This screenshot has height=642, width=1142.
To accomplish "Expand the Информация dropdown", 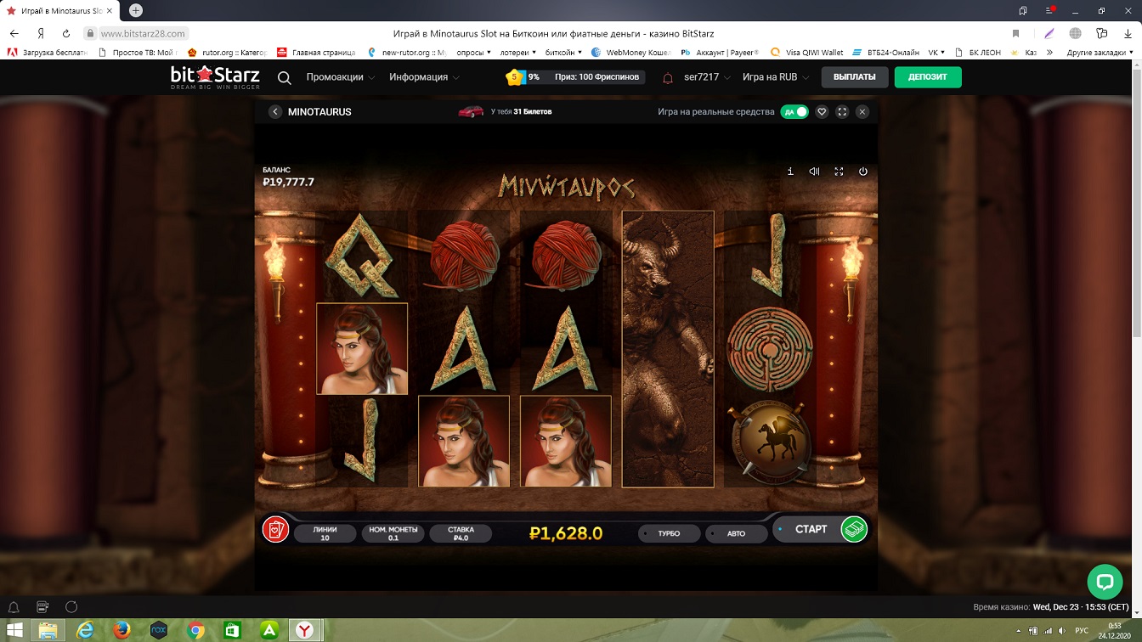I will (425, 77).
